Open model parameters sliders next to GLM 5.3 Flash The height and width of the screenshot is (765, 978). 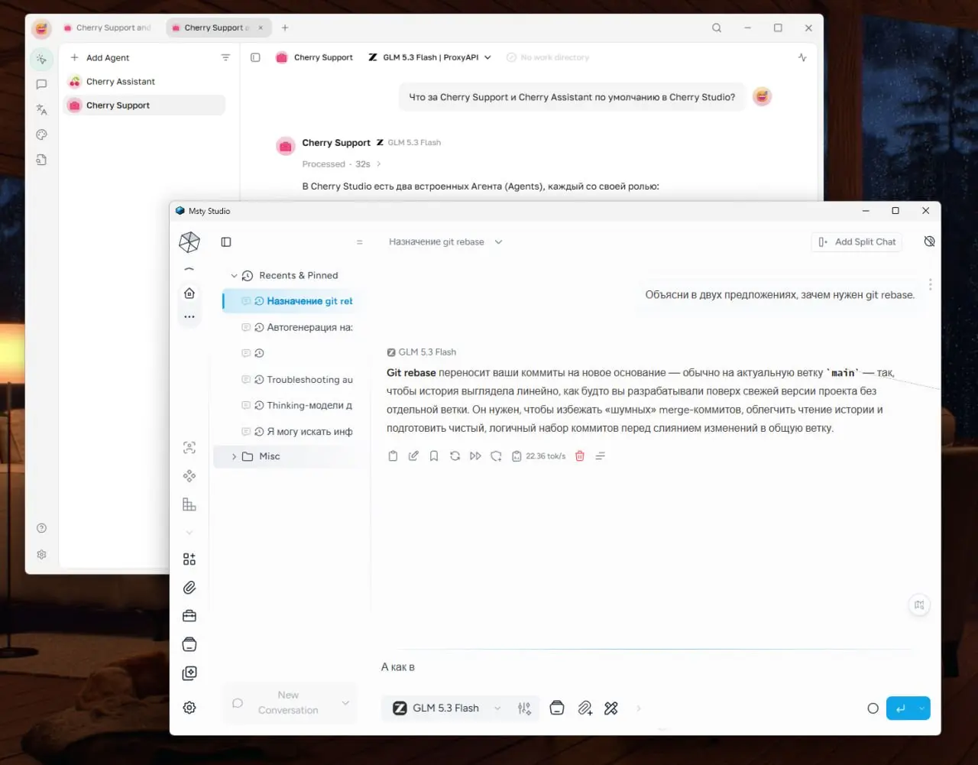(x=524, y=708)
